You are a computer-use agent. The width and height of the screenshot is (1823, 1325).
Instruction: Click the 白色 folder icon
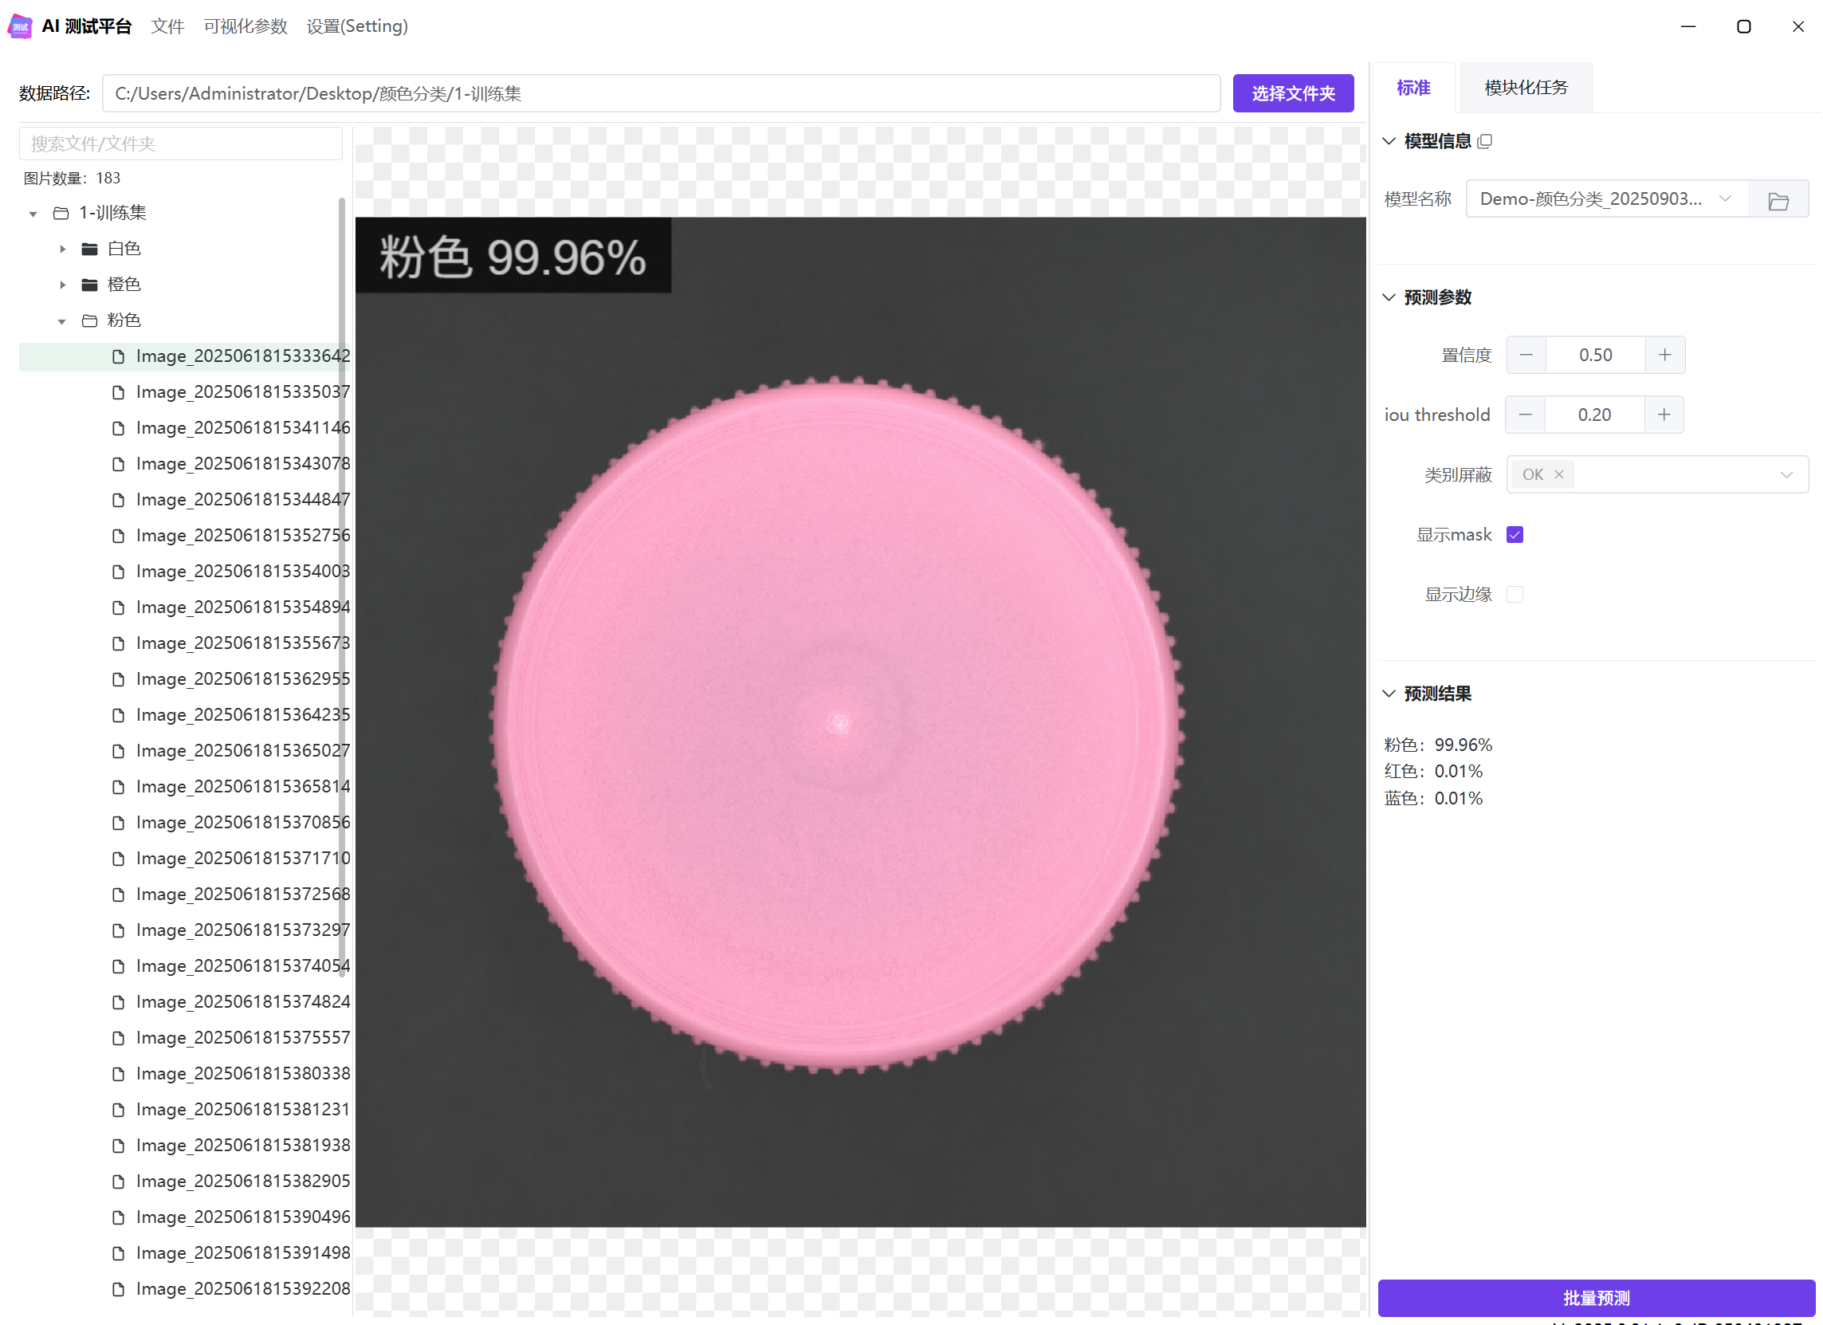[90, 250]
